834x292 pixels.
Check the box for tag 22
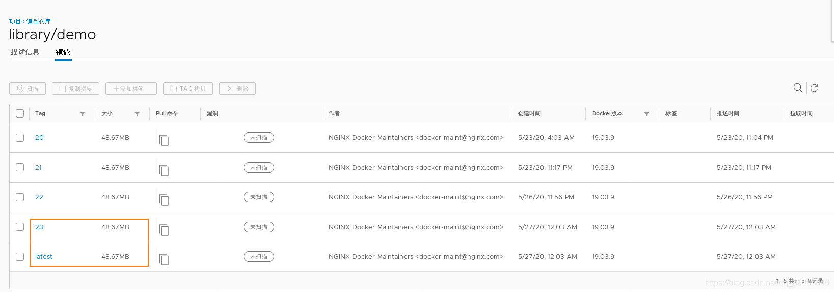(x=20, y=197)
